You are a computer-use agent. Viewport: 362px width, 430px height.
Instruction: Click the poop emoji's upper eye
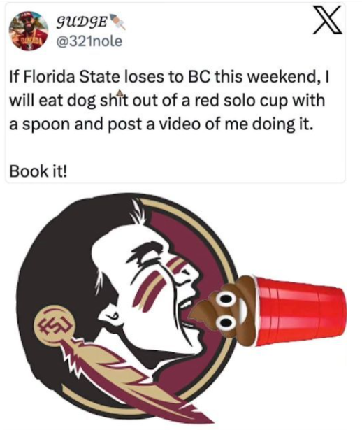click(x=225, y=298)
